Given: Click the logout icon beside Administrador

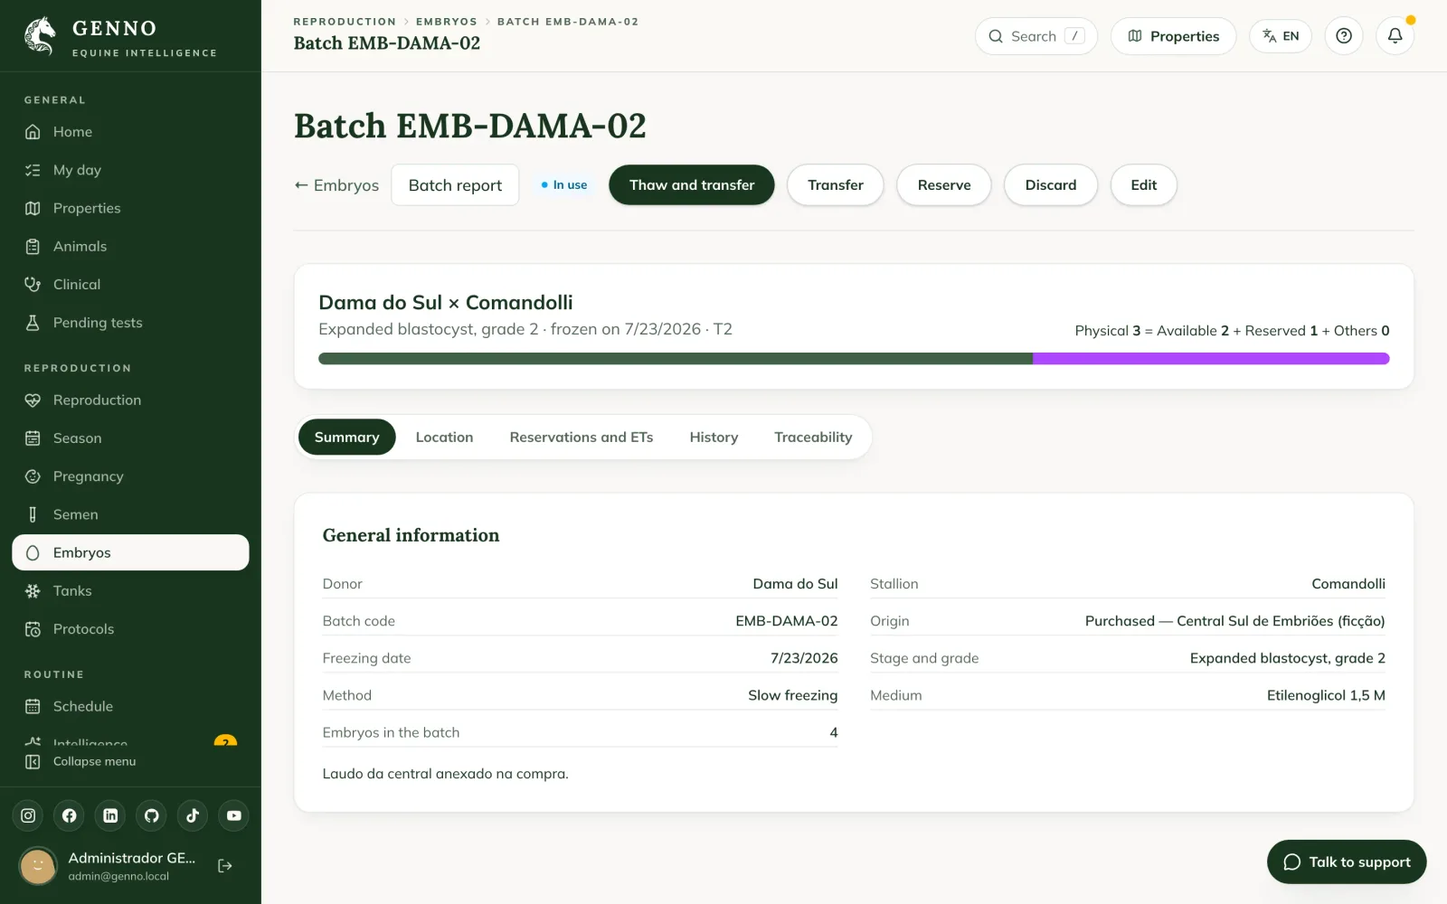Looking at the screenshot, I should click(225, 866).
